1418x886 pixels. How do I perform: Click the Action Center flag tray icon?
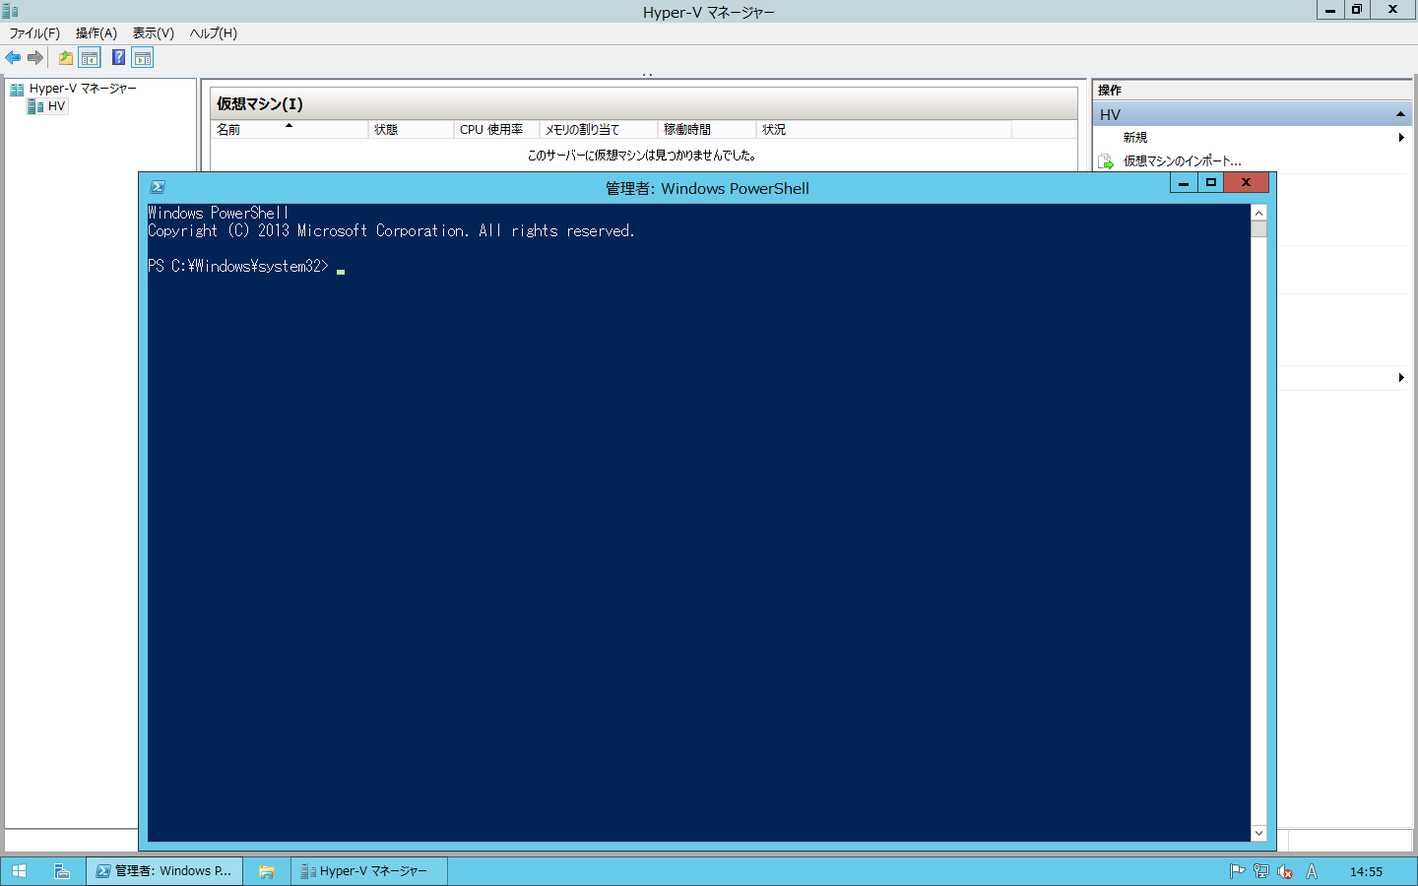coord(1237,871)
